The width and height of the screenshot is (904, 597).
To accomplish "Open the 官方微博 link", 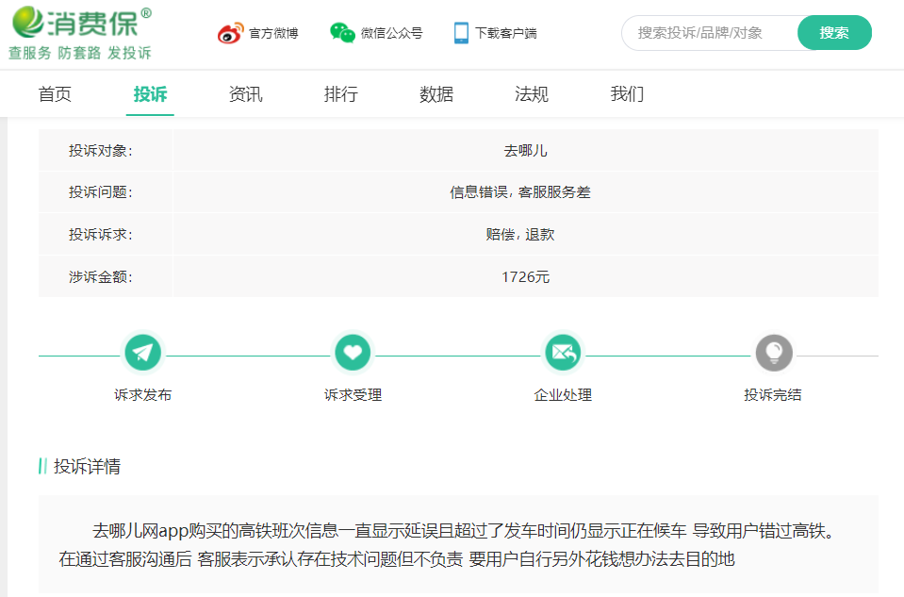I will click(273, 33).
